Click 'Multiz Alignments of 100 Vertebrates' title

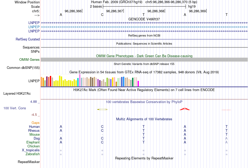[x=144, y=119]
